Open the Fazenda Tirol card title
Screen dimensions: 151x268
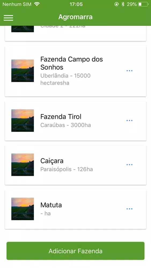pyautogui.click(x=61, y=117)
